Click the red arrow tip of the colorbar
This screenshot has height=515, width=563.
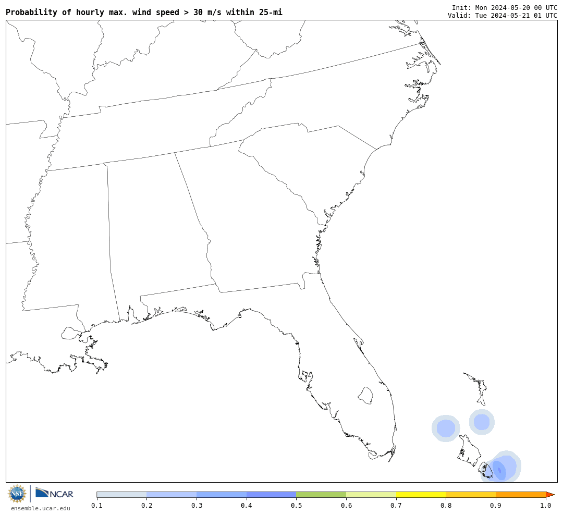click(550, 495)
